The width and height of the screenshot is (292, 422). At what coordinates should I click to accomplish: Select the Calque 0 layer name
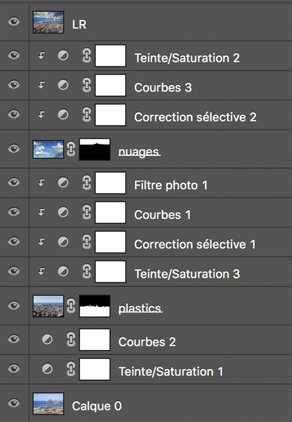click(x=97, y=406)
